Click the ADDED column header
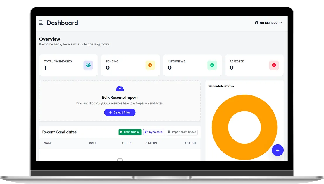The height and width of the screenshot is (184, 324). (126, 143)
